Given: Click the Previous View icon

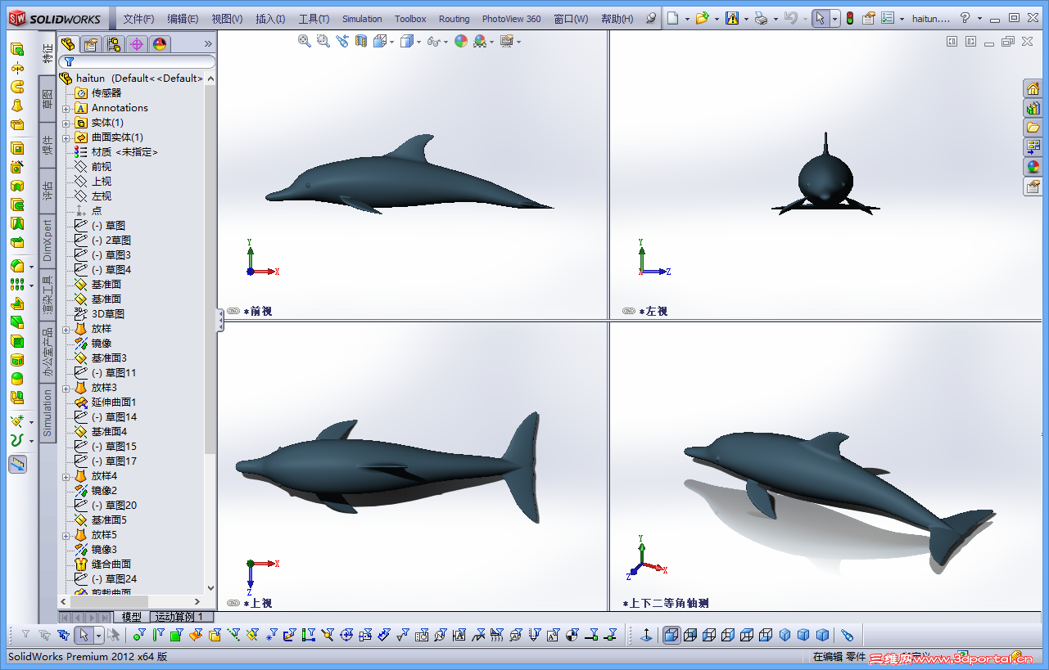Looking at the screenshot, I should (341, 41).
